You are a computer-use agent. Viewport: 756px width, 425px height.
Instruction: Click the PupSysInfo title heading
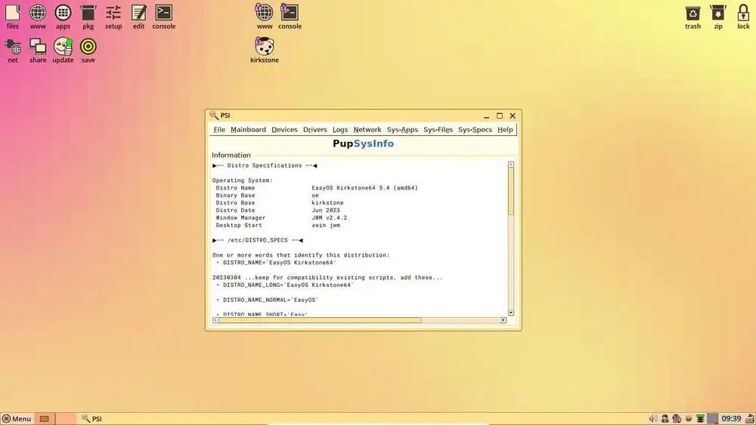point(363,143)
